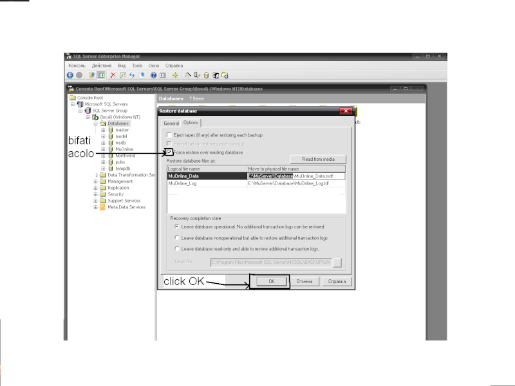The height and width of the screenshot is (386, 515).
Task: Click the blue Back arrow toolbar icon
Action: tap(70, 75)
